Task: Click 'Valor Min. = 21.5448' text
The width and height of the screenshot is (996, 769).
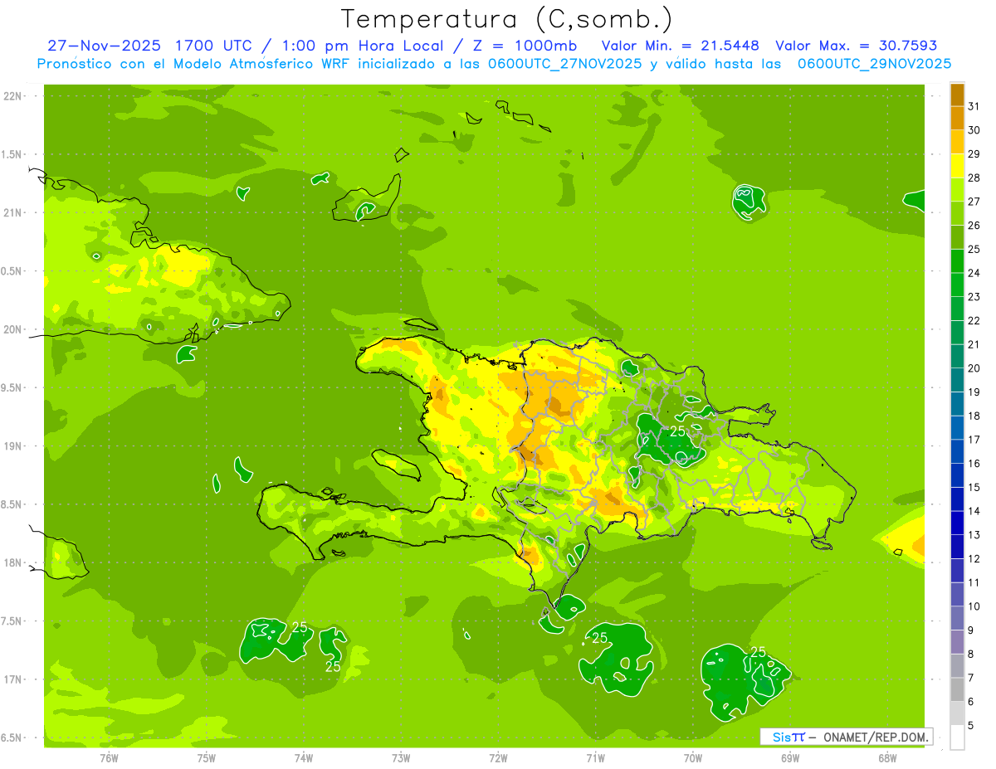Action: click(680, 46)
